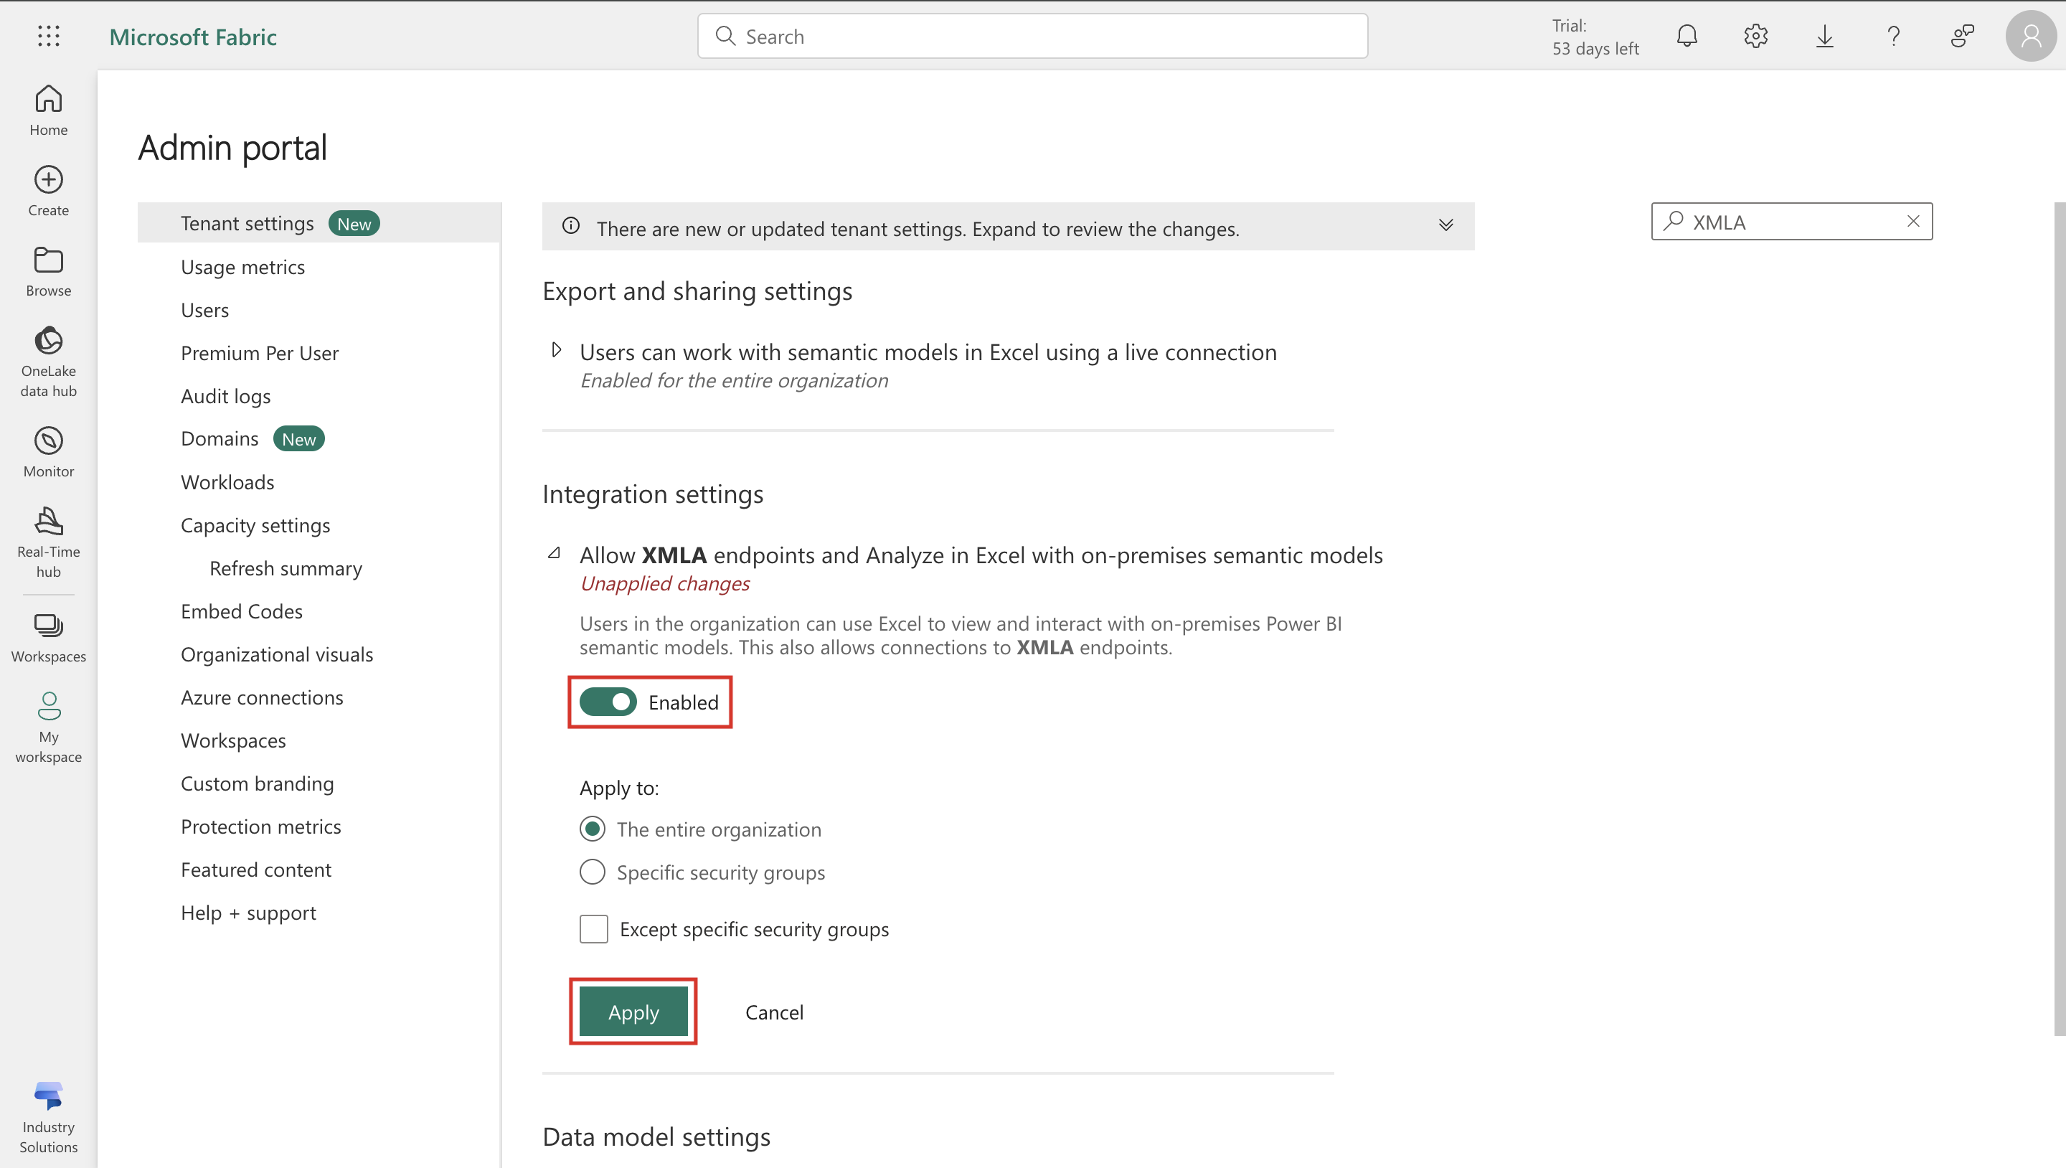
Task: Go to Home in the sidebar
Action: (x=48, y=110)
